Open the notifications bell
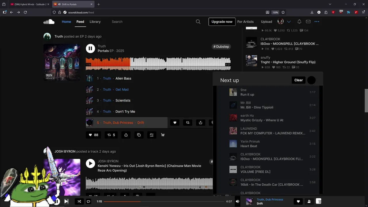This screenshot has height=207, width=368. coord(299,22)
